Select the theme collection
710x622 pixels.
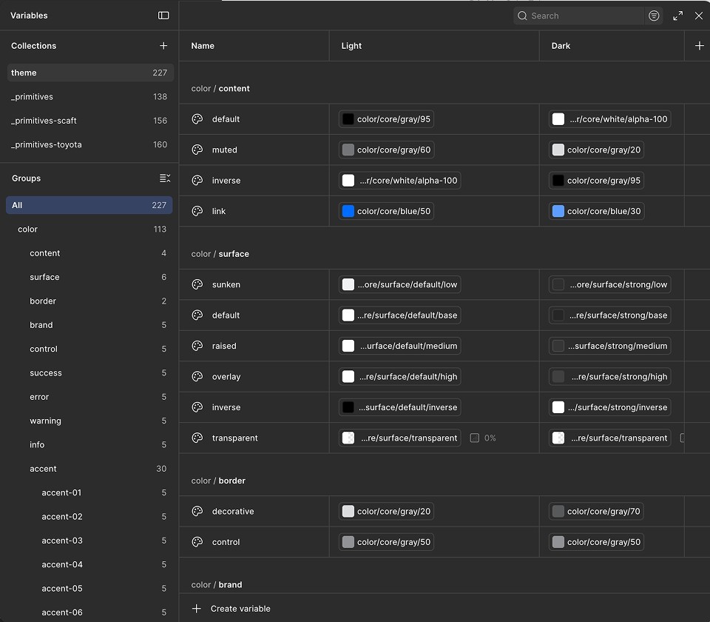[x=90, y=73]
